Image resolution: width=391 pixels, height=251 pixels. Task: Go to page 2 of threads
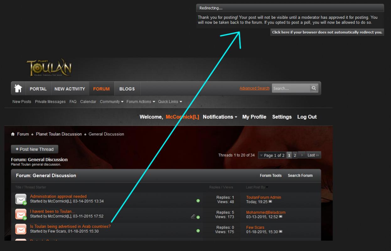pos(295,155)
